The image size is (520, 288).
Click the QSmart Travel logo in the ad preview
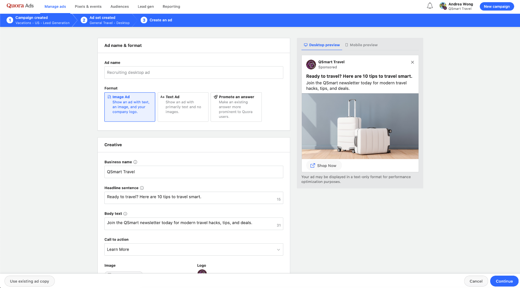[x=311, y=64]
